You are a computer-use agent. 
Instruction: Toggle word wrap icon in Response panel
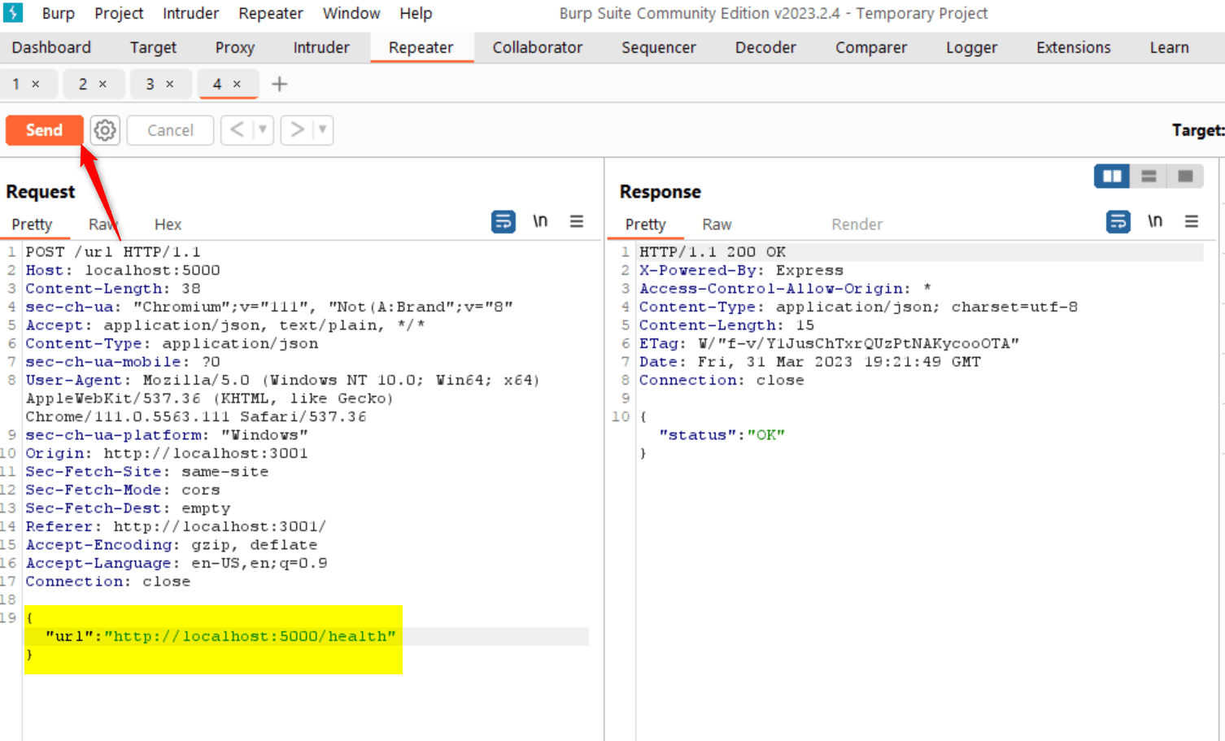1118,221
